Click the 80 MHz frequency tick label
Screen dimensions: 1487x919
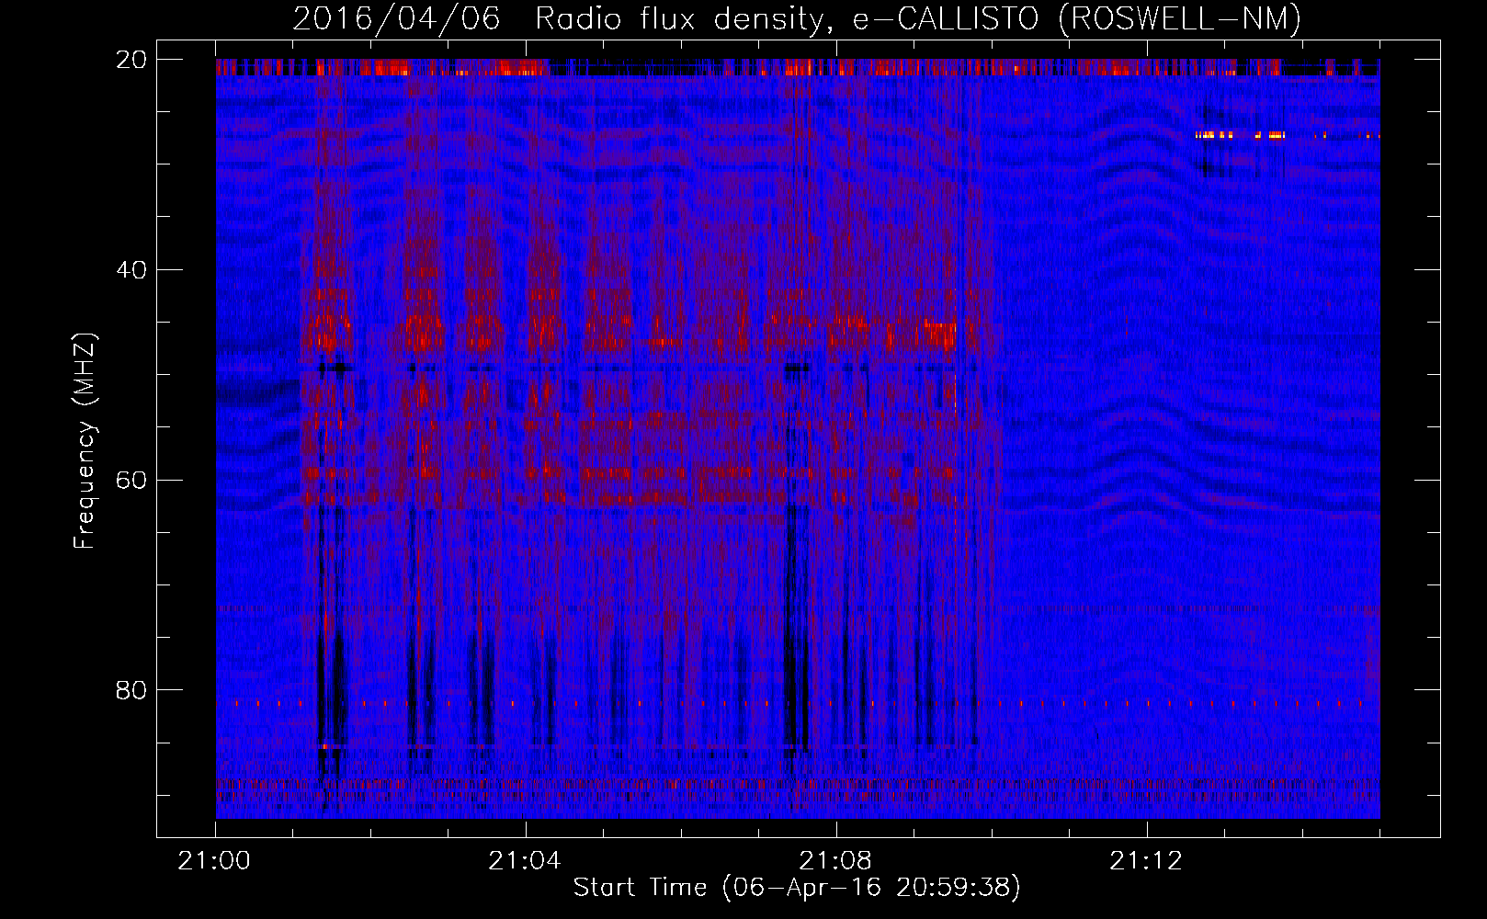coord(131,690)
